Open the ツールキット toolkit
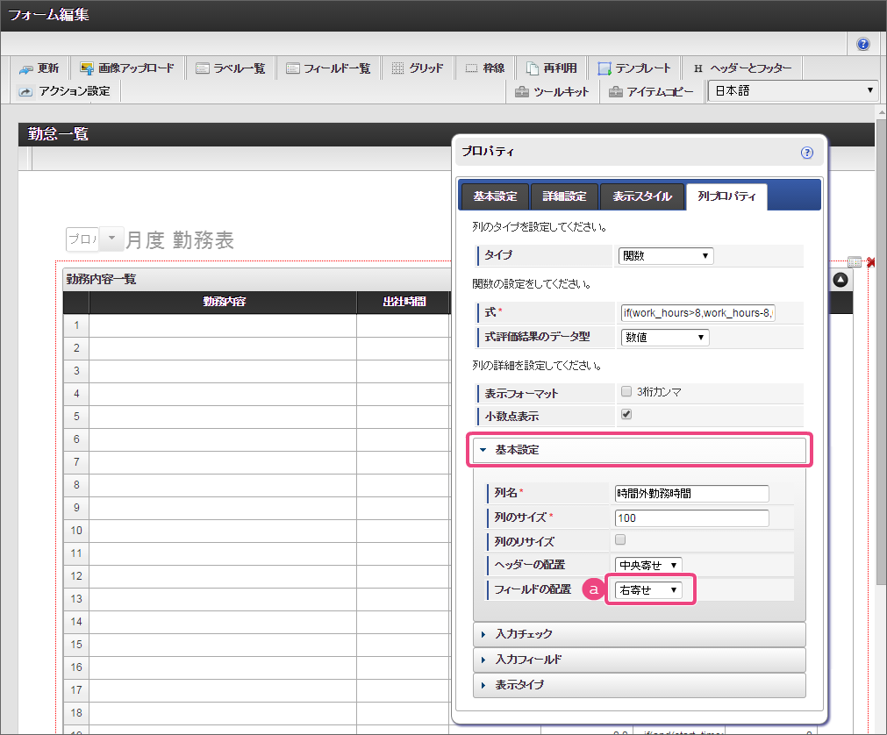The image size is (887, 735). (552, 91)
